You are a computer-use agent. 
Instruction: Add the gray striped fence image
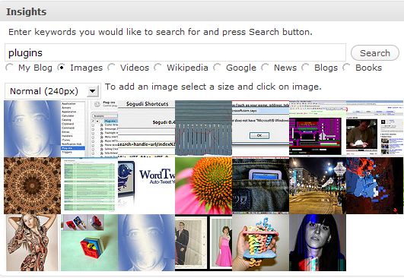tap(204, 128)
